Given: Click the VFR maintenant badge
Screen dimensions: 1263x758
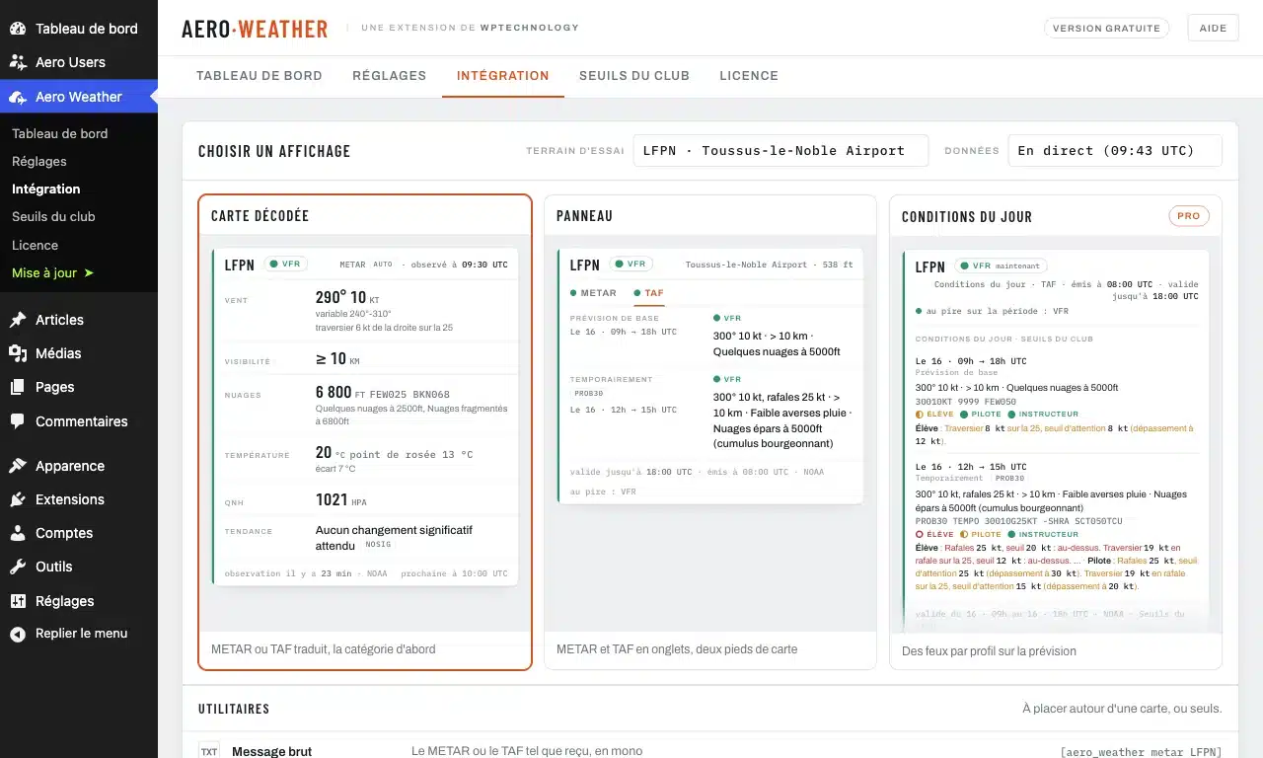Looking at the screenshot, I should 1001,265.
